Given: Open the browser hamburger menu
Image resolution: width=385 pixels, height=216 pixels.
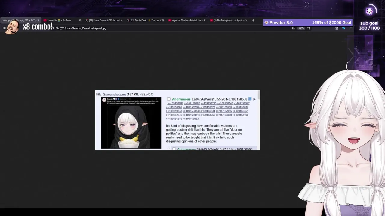Looking at the screenshot, I should coord(350,28).
